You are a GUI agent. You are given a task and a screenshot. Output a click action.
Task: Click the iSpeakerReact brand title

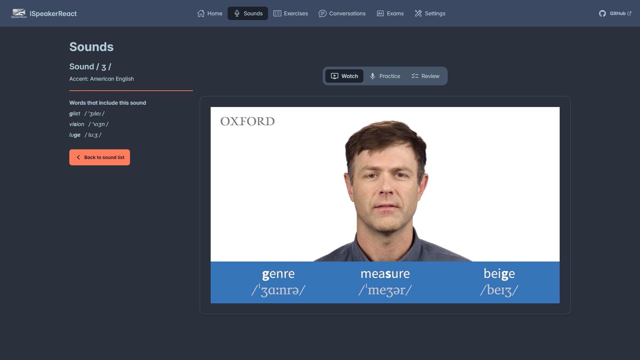[x=53, y=14]
